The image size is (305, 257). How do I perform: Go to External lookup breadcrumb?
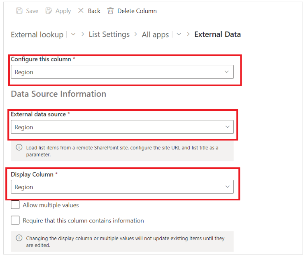point(37,35)
